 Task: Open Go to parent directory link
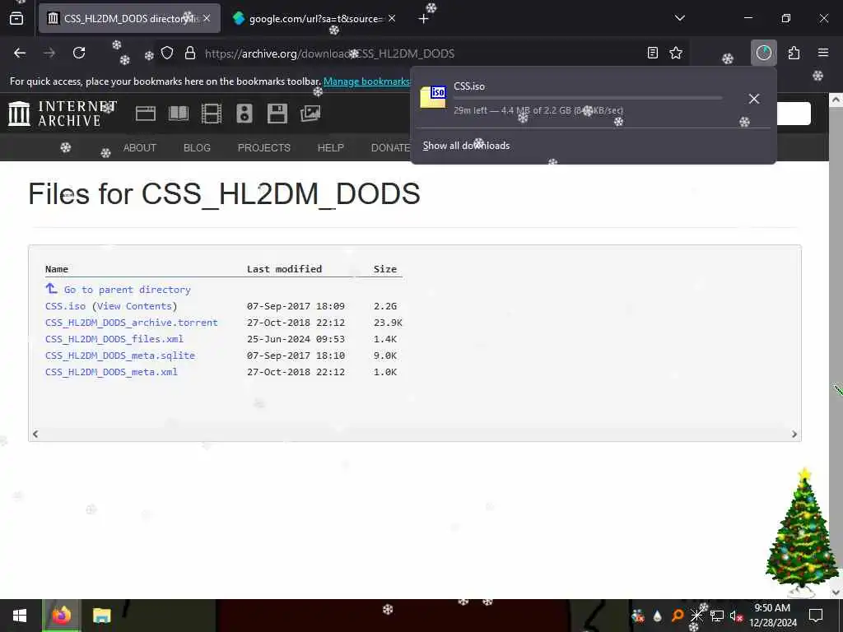(128, 290)
